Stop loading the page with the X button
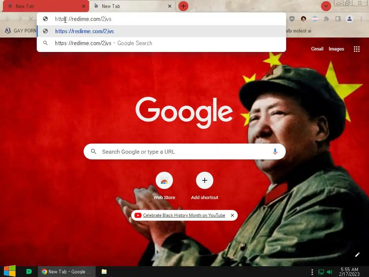The image size is (369, 277). 31,19
